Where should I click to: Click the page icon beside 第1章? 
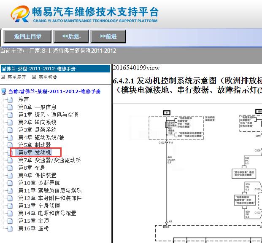(10, 115)
